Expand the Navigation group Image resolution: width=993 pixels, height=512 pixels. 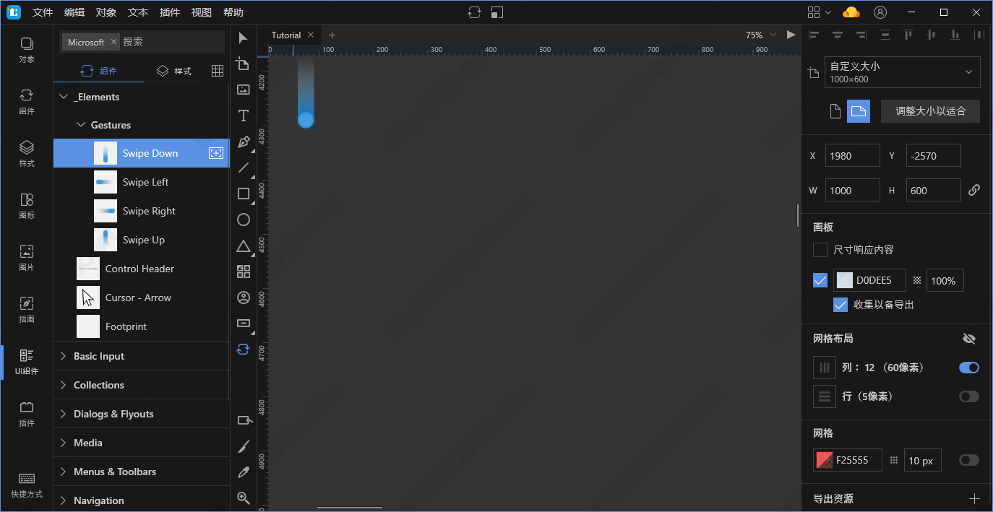coord(64,500)
